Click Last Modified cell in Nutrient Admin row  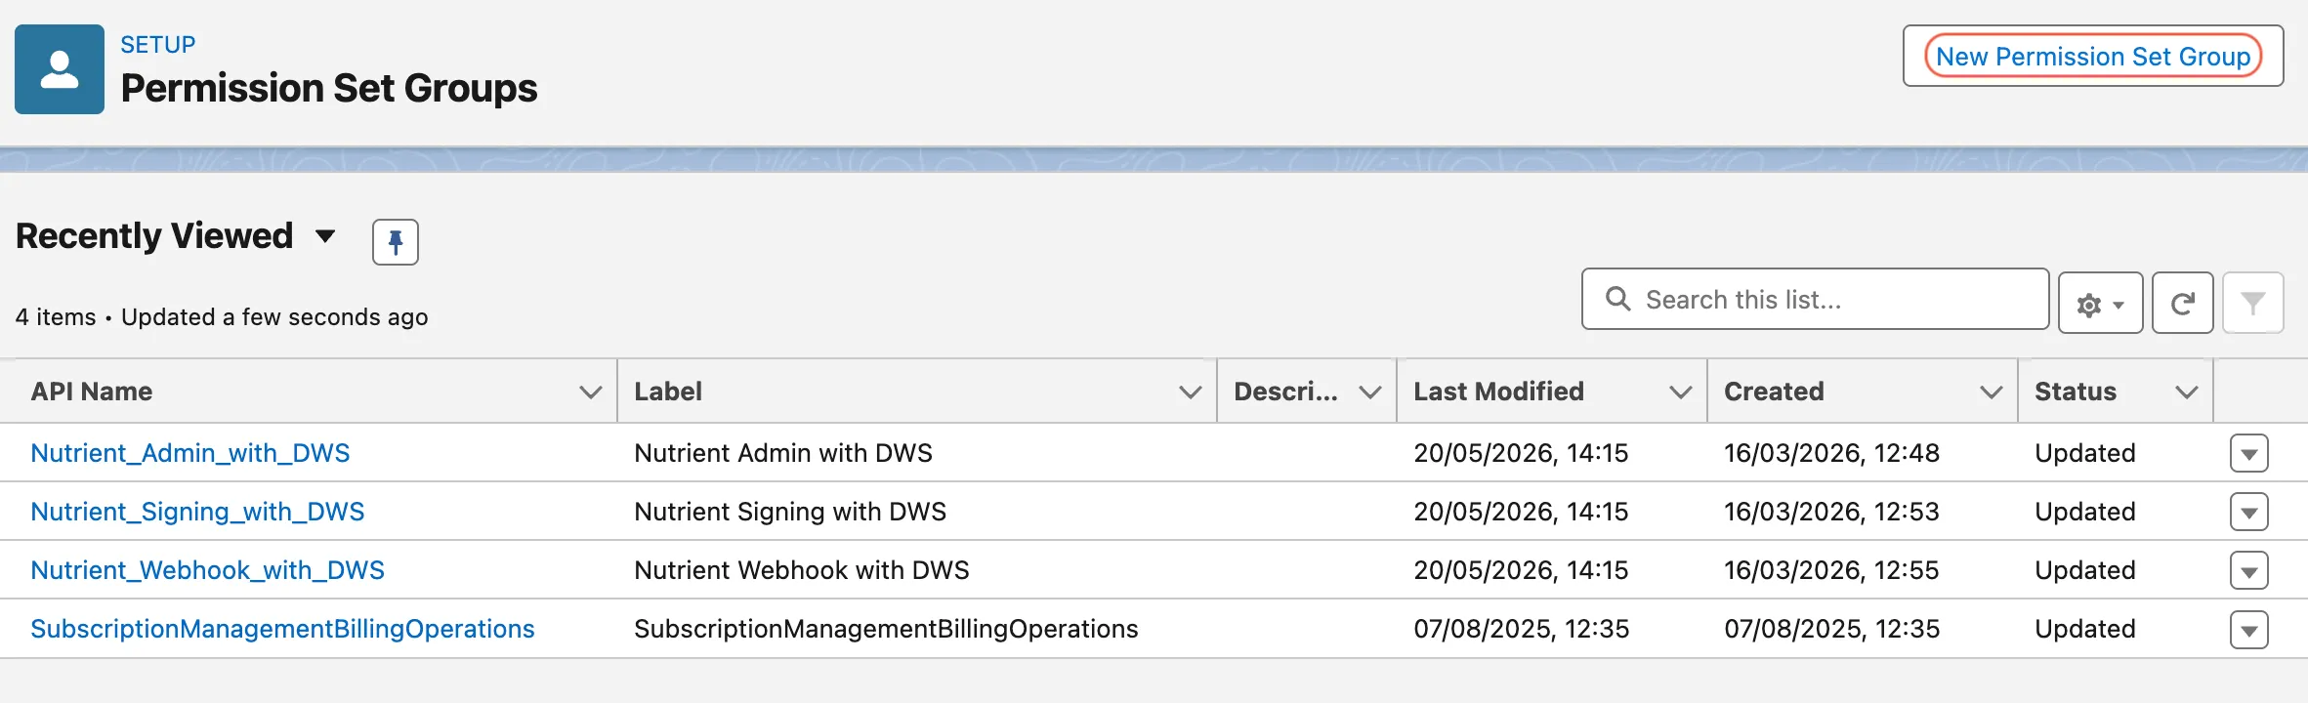pos(1521,453)
